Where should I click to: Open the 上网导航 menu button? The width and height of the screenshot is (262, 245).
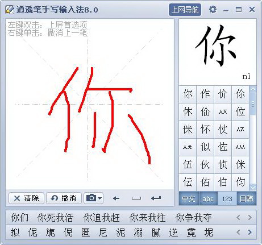185,10
